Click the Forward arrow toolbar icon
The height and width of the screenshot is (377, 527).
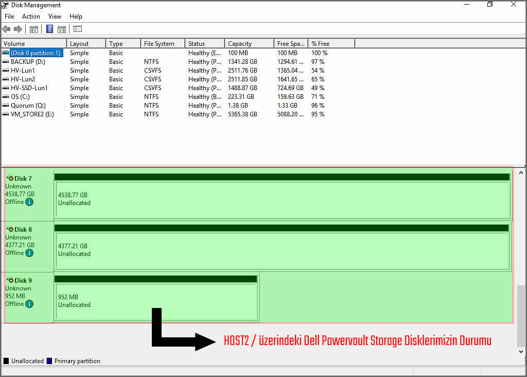(18, 29)
